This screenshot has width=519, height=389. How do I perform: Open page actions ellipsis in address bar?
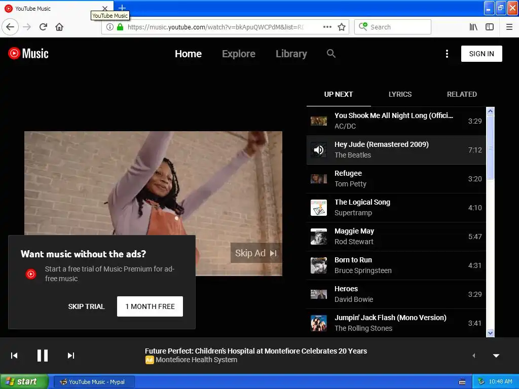[x=327, y=27]
